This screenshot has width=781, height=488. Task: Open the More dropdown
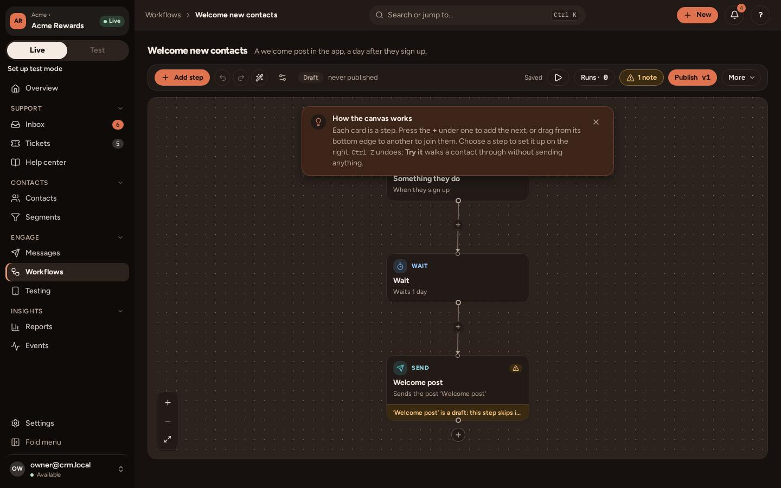[x=741, y=78]
